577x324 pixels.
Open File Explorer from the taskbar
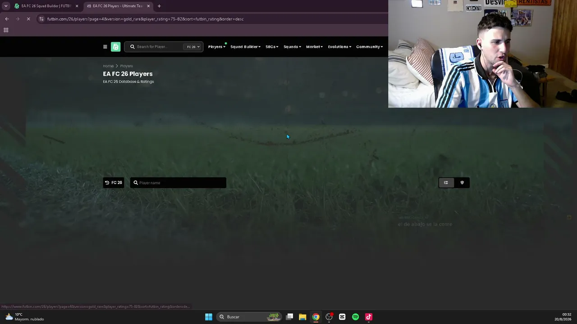[302, 317]
